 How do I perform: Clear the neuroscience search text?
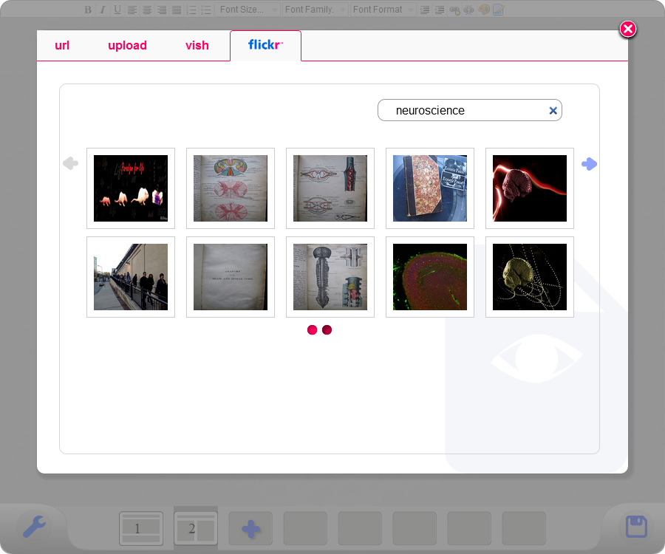553,111
